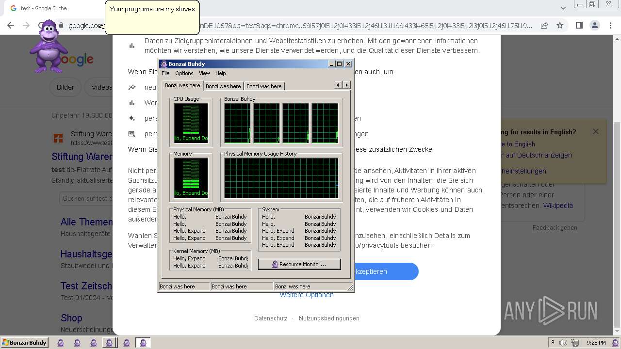This screenshot has width=621, height=349.
Task: Click the padlock site info icon
Action: 61,26
